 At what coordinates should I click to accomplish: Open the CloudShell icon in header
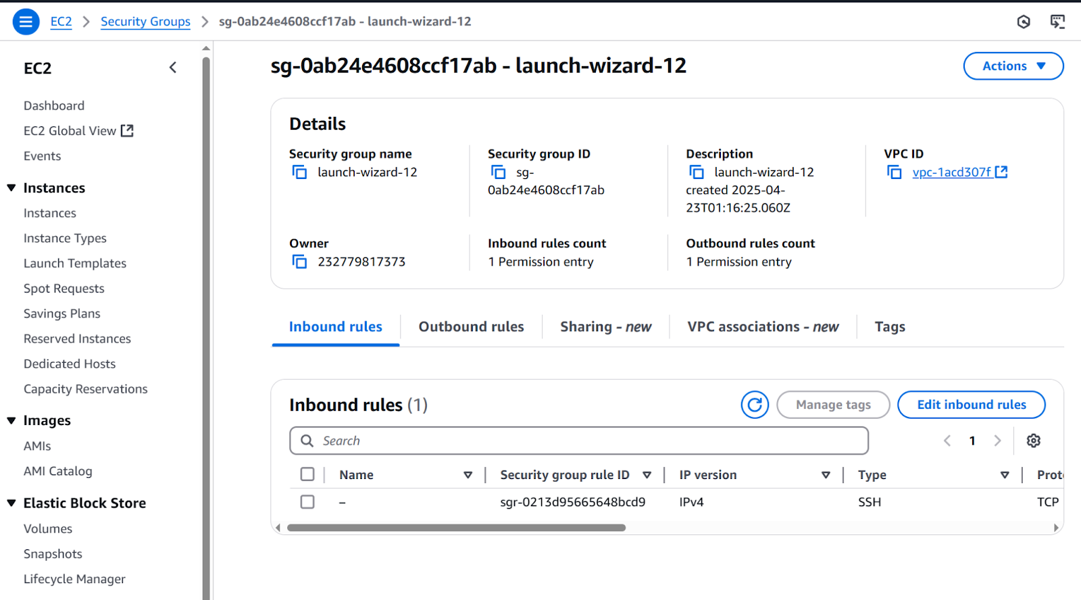[x=1057, y=22]
